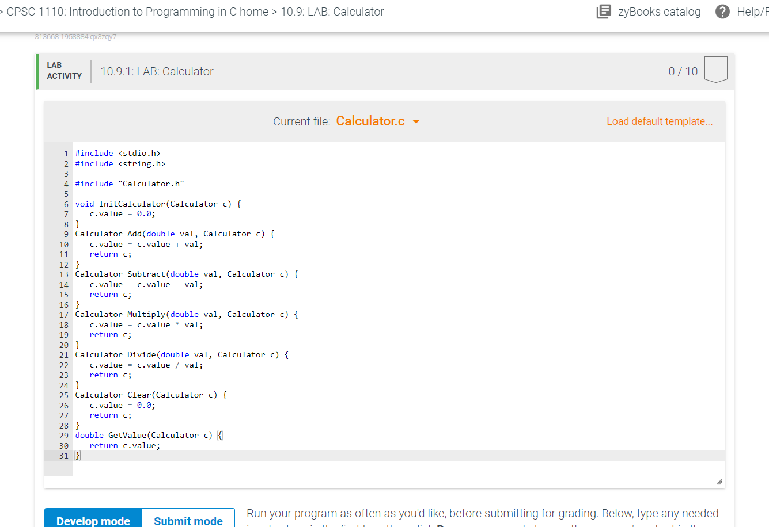Click the Calculator.c file name
769x527 pixels.
pos(370,121)
